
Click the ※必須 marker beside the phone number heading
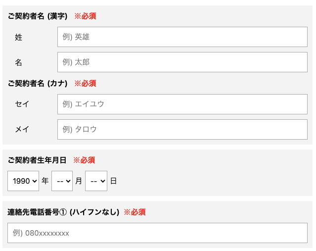(x=135, y=212)
